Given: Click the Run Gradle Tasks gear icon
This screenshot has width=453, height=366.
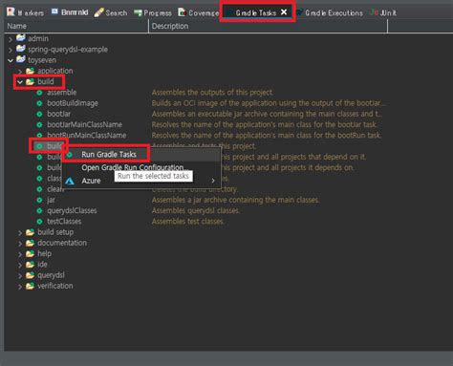Looking at the screenshot, I should pyautogui.click(x=70, y=155).
